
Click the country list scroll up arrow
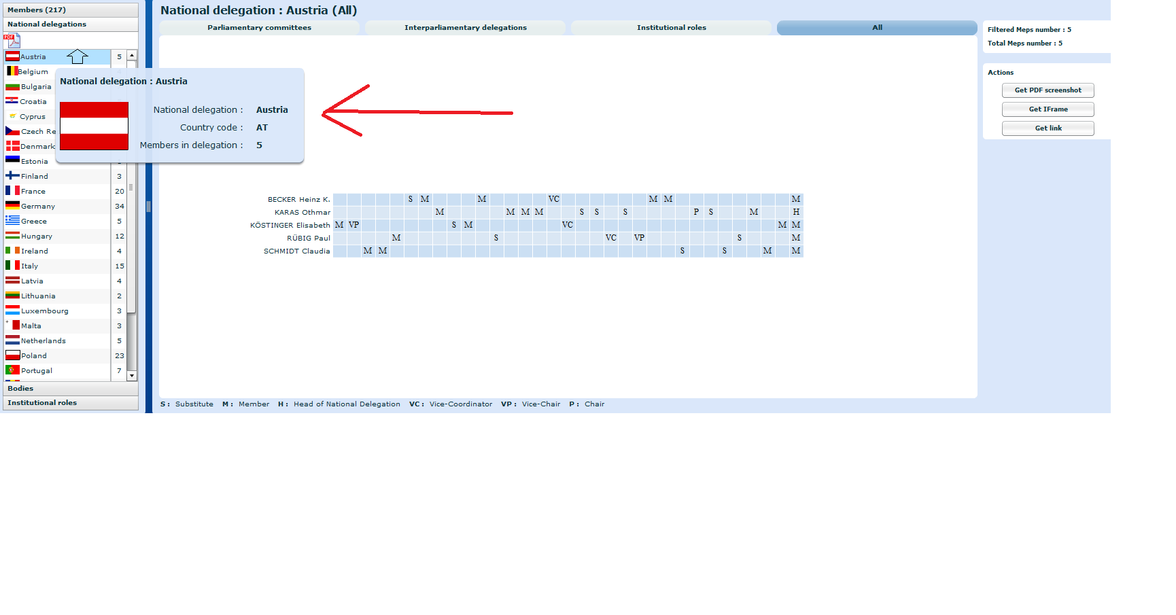(x=132, y=55)
